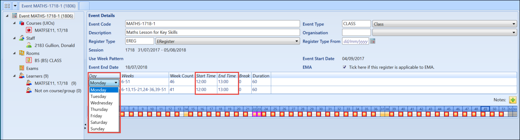Choose Friday from the day list
The width and height of the screenshot is (520, 140).
point(104,116)
